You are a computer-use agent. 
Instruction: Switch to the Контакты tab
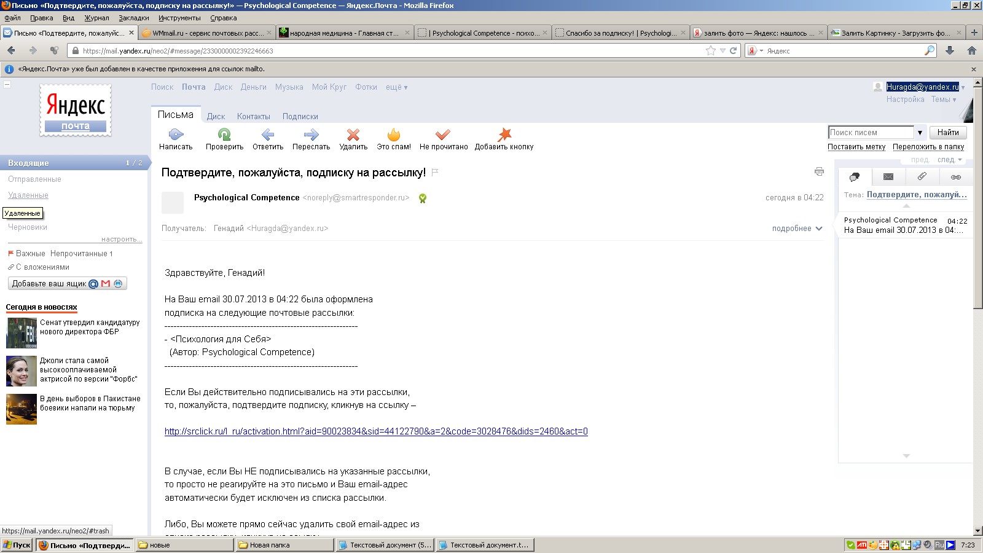click(x=253, y=117)
